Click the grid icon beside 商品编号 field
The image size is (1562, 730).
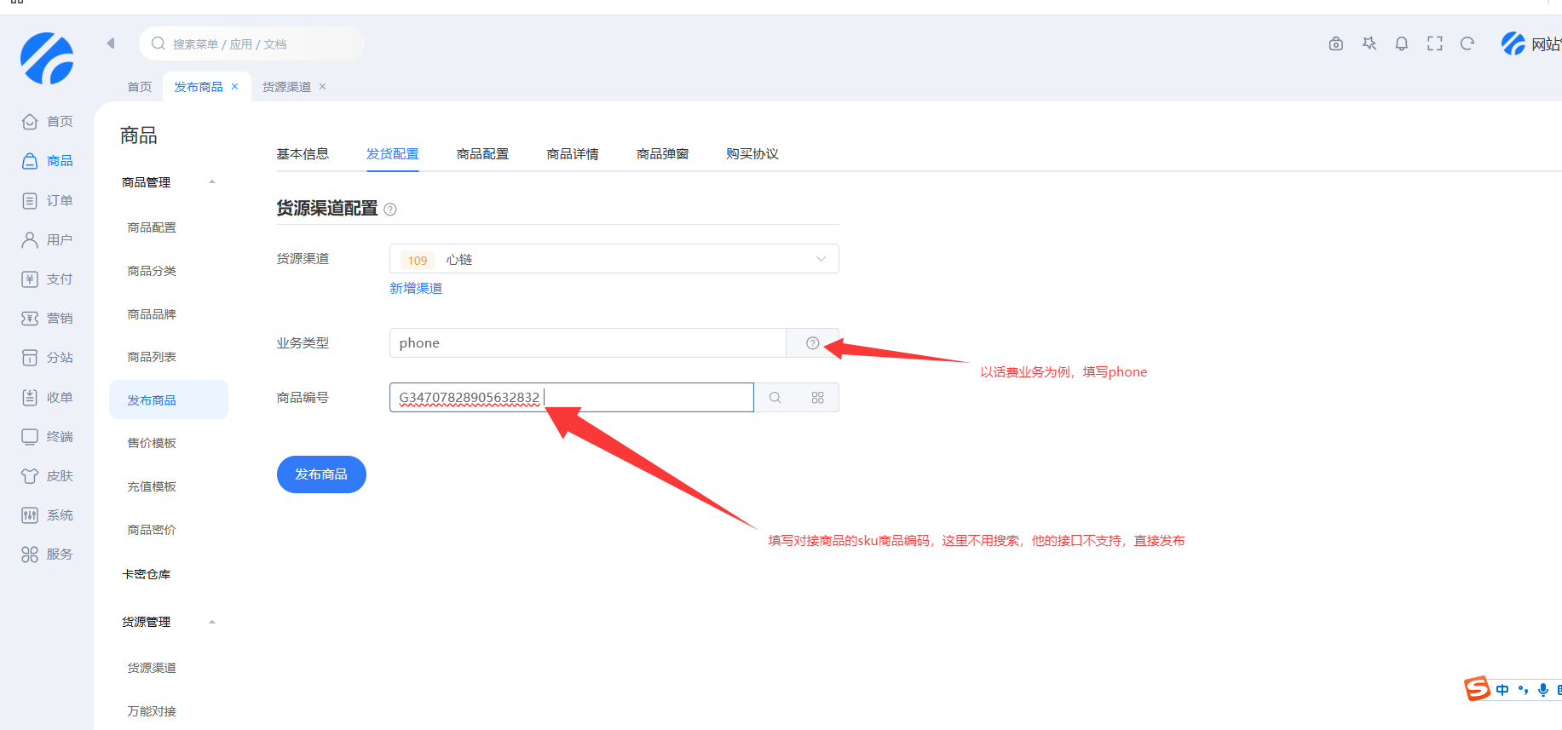(817, 398)
